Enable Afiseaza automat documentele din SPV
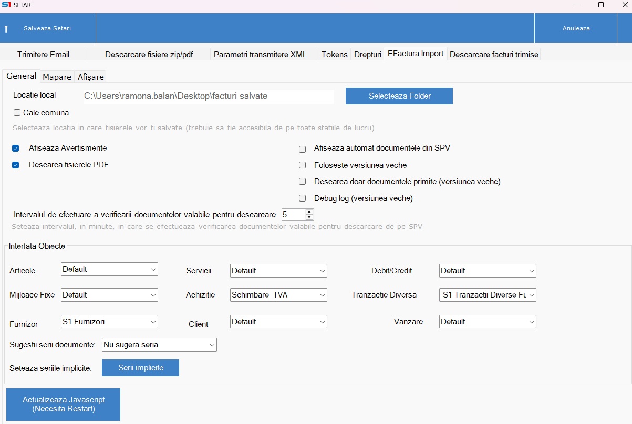This screenshot has height=424, width=632. coord(303,149)
